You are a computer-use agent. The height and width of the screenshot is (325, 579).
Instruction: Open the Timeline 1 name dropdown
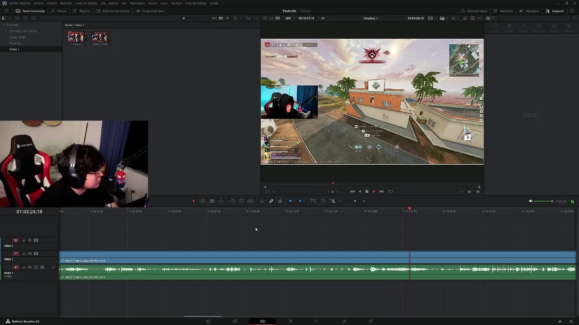point(372,18)
